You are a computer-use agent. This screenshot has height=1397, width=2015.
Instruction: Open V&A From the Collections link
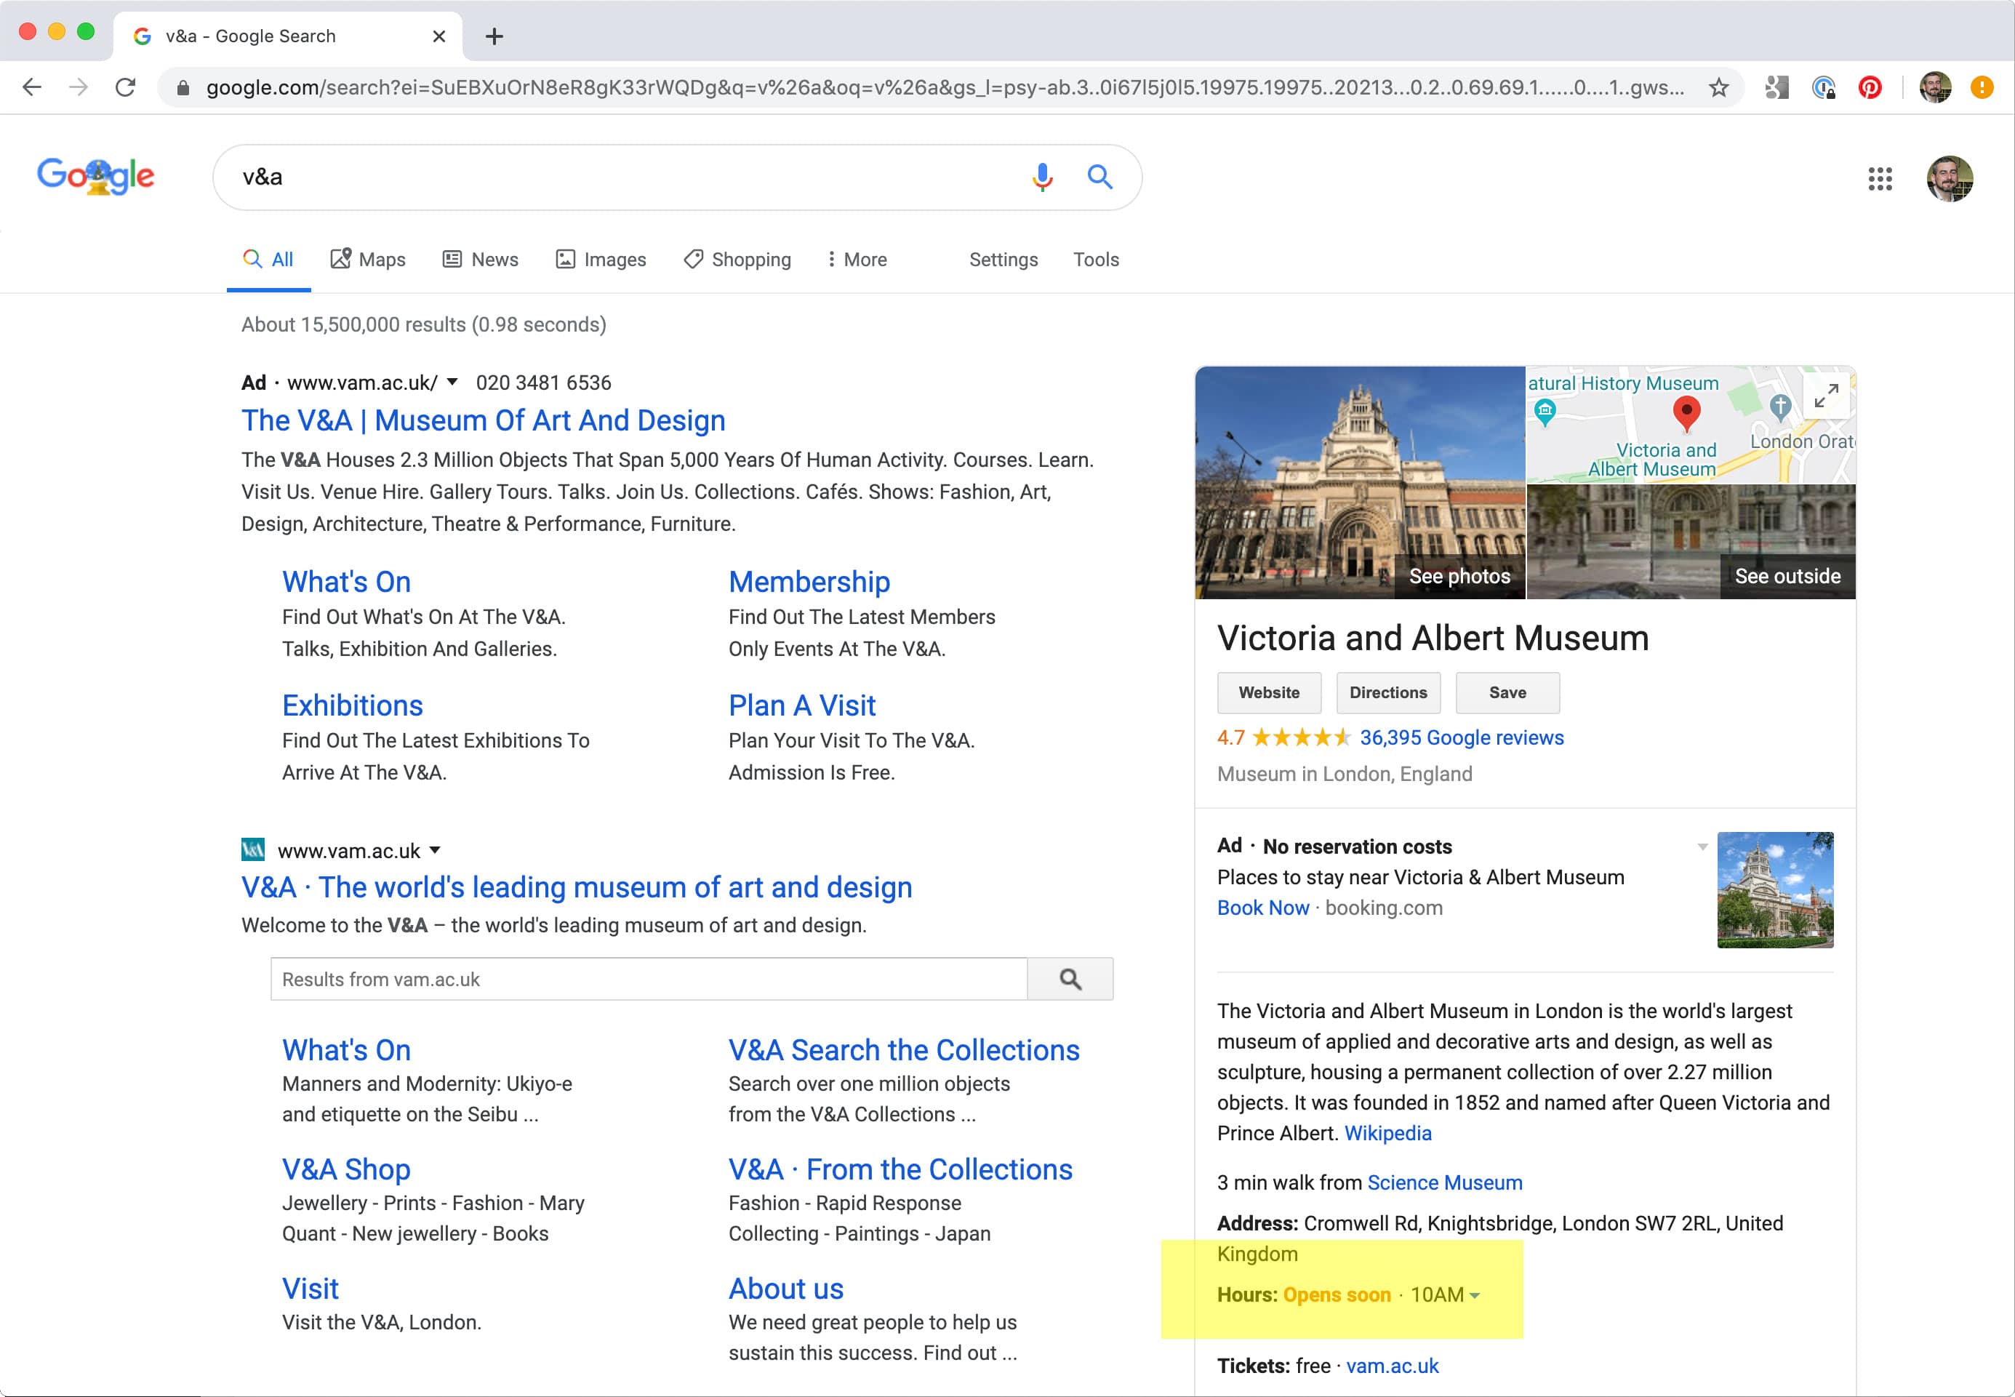point(900,1169)
